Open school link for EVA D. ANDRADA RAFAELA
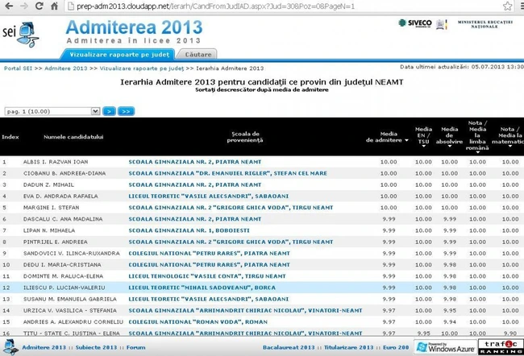The image size is (524, 356). [x=209, y=196]
